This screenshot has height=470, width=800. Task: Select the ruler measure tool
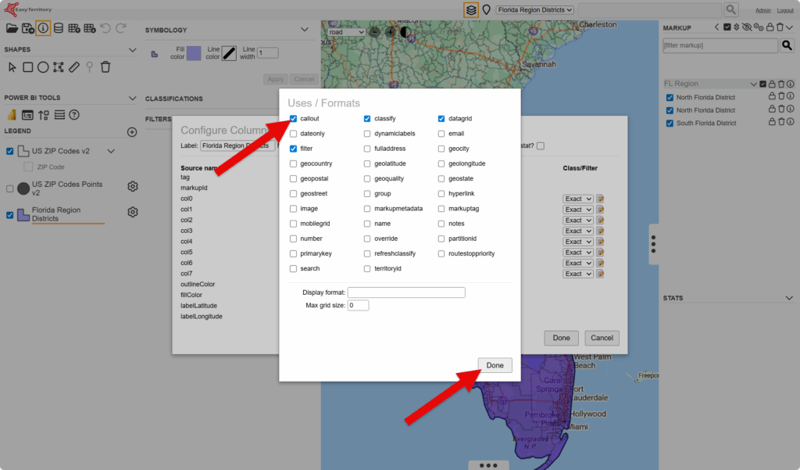click(74, 67)
